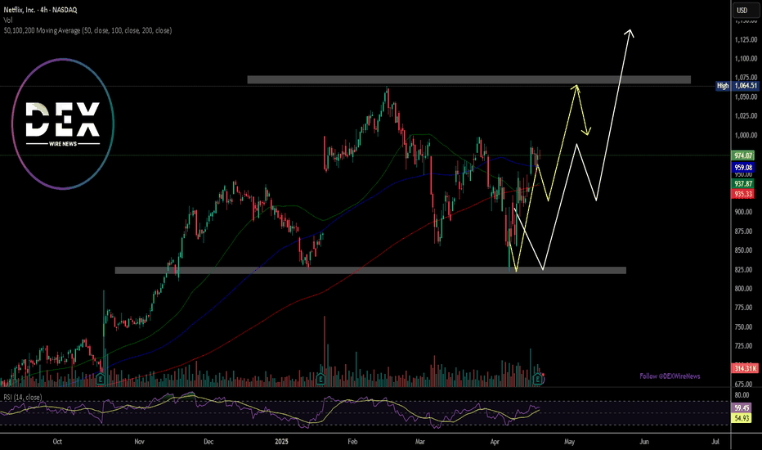Screen dimensions: 762x450
Task: Click the yellow 54.93 RSI value label
Action: coord(742,418)
